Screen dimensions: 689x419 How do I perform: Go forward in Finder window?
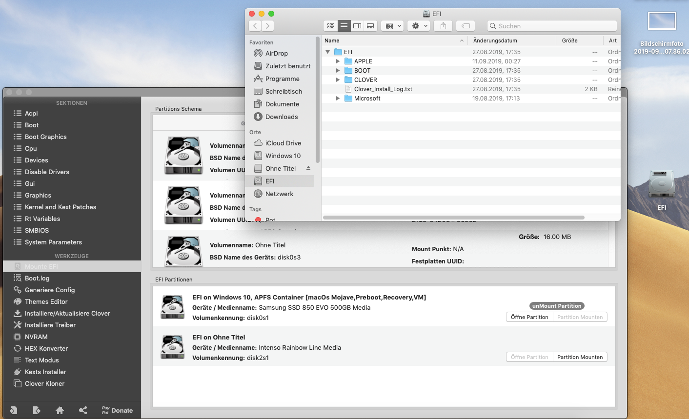[268, 26]
